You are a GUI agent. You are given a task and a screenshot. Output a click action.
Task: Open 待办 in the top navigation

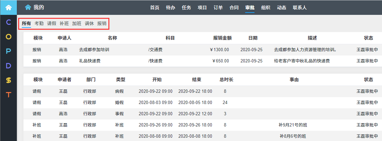coord(171,8)
